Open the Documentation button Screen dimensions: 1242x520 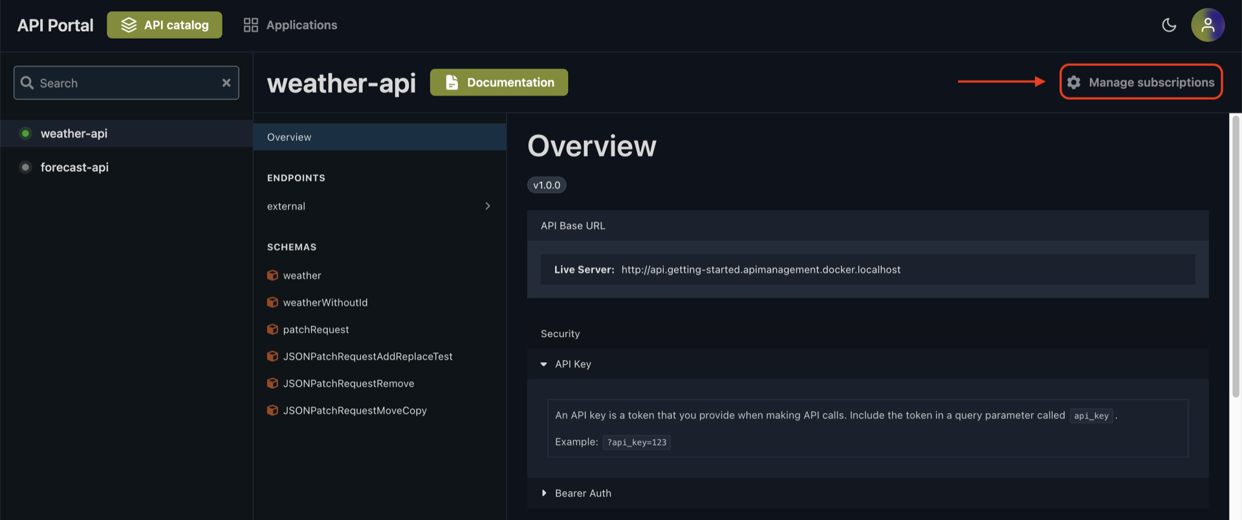[x=499, y=83]
